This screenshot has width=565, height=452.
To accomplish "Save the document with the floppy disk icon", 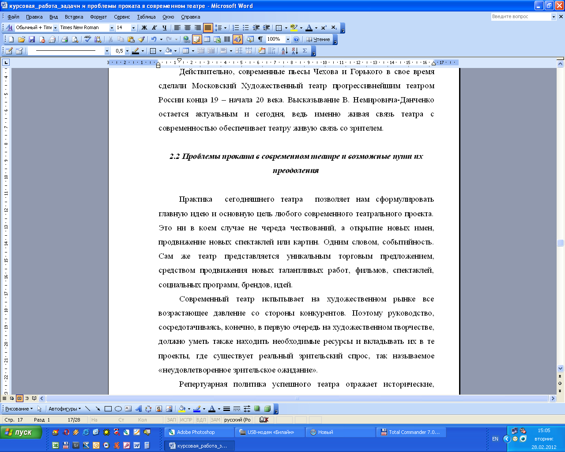I will (32, 39).
